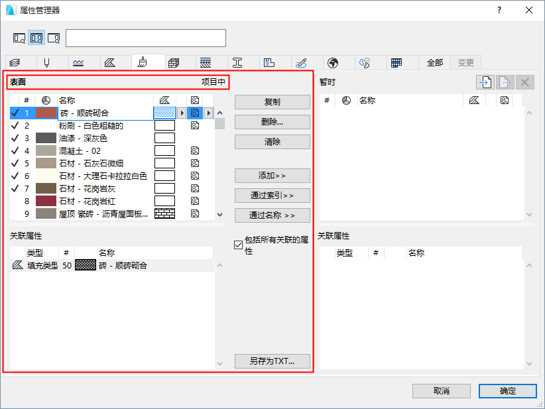Viewport: 545px width, 409px height.
Task: Open the Profiles tab icon
Action: click(237, 63)
